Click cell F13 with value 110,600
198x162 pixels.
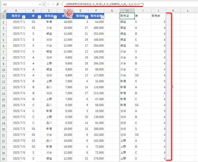point(96,87)
